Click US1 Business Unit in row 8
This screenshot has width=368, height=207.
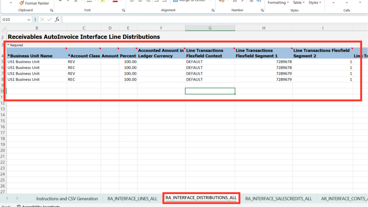[37, 79]
